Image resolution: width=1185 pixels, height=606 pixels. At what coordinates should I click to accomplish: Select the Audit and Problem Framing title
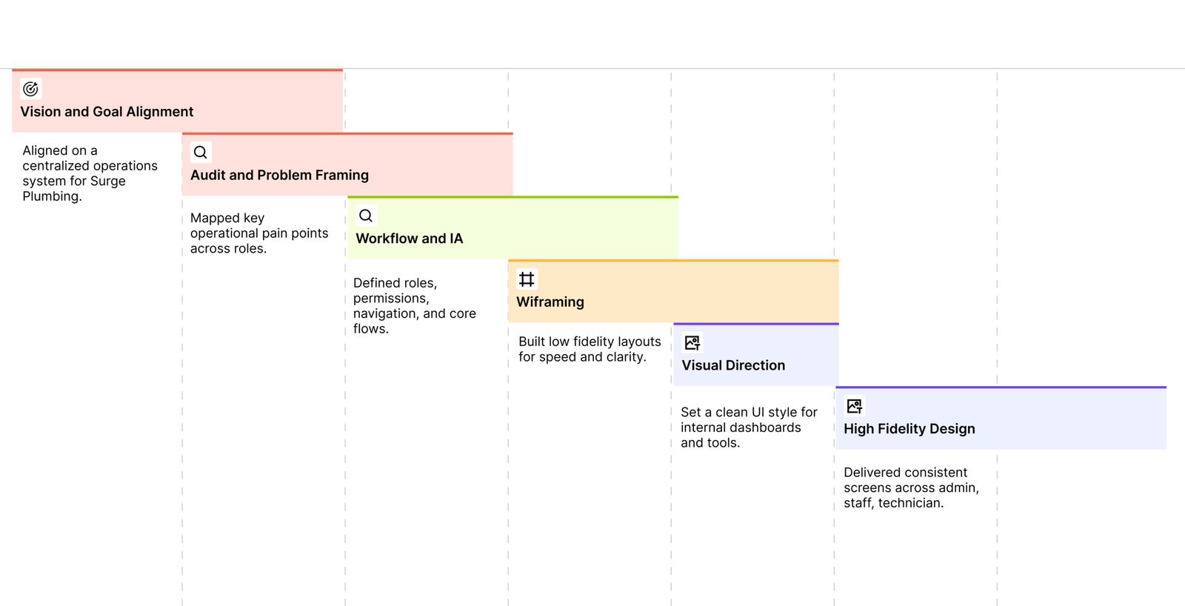pos(279,176)
